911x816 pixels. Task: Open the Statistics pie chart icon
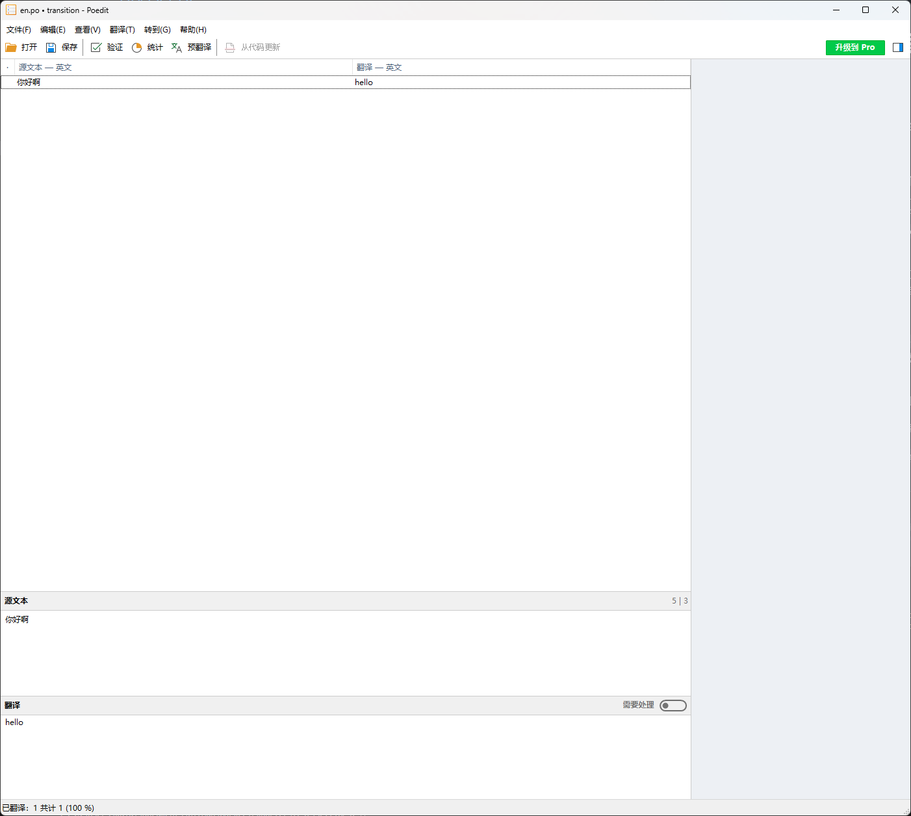click(x=136, y=47)
